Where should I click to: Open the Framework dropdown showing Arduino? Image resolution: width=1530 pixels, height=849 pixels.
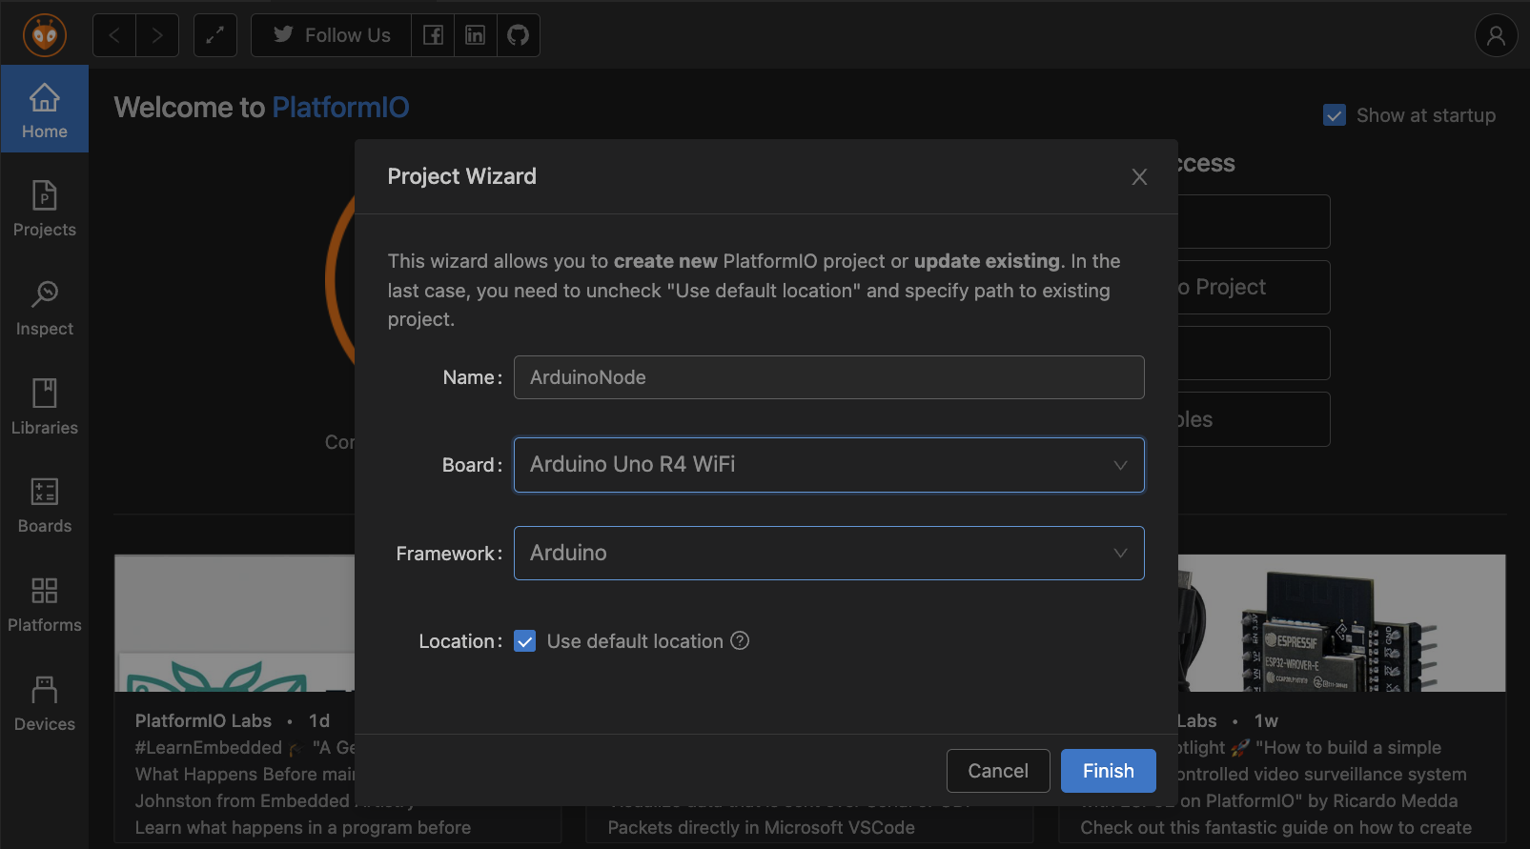pyautogui.click(x=828, y=554)
